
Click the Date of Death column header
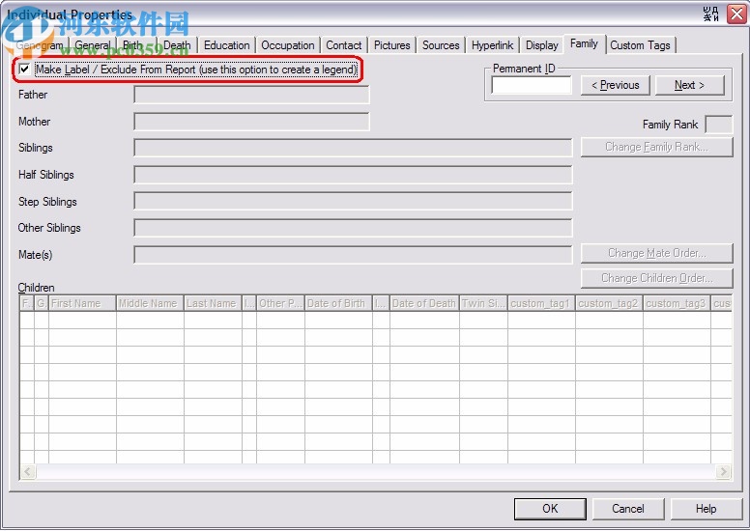pos(424,303)
